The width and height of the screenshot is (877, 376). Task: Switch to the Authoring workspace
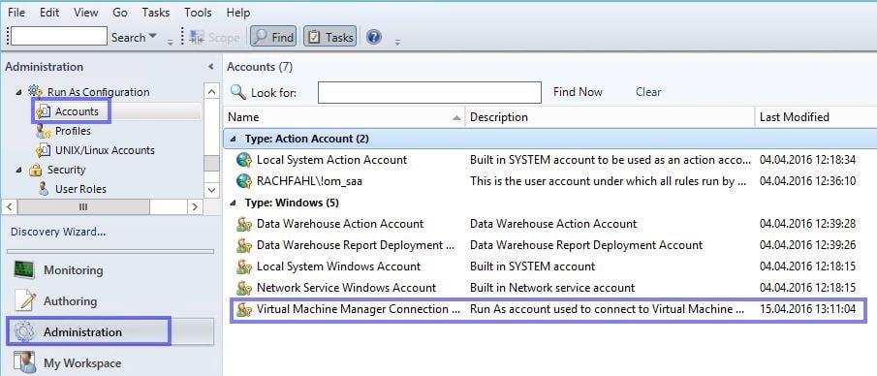70,301
